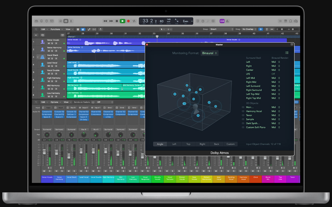The height and width of the screenshot is (207, 332).
Task: Open the Monitoring Format Binaural dropdown
Action: click(x=210, y=53)
